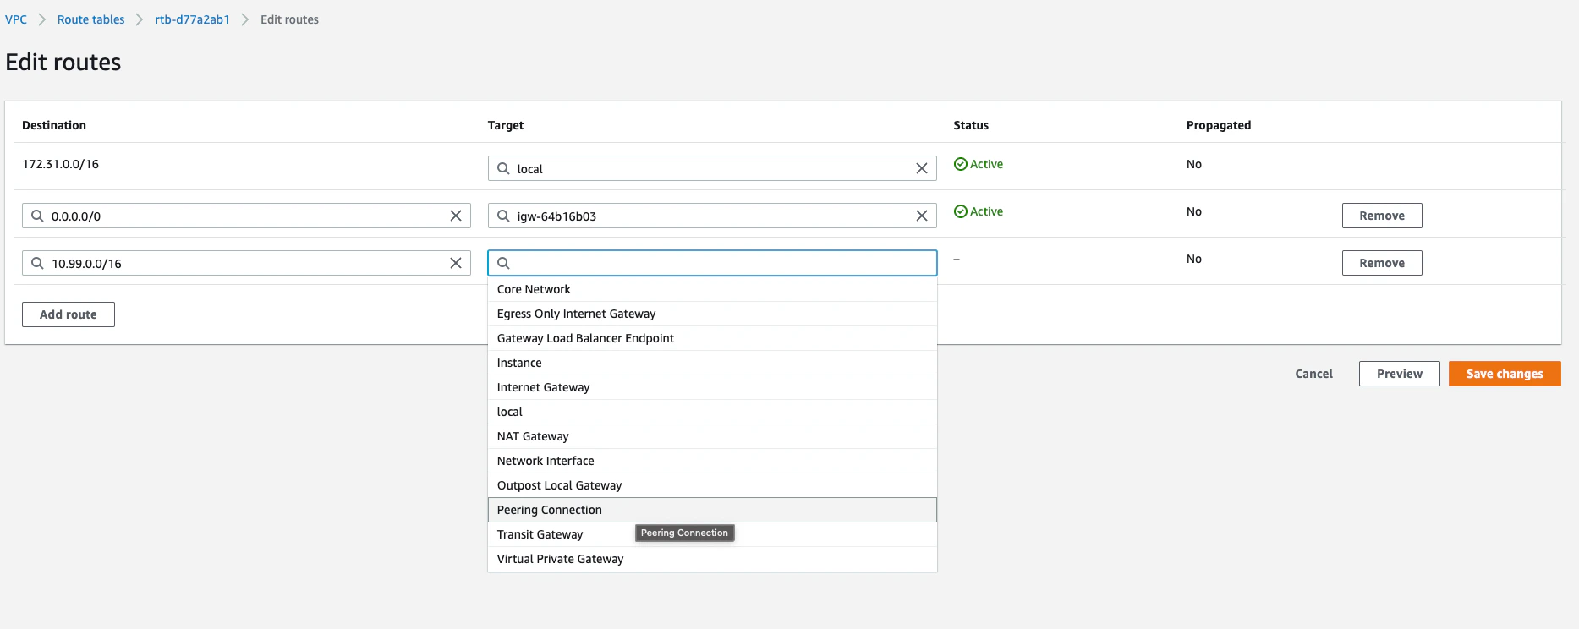The width and height of the screenshot is (1579, 629).
Task: Choose NAT Gateway target option
Action: coord(712,436)
